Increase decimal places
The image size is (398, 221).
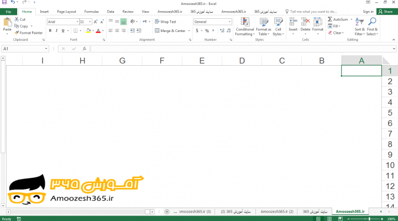[x=222, y=31]
